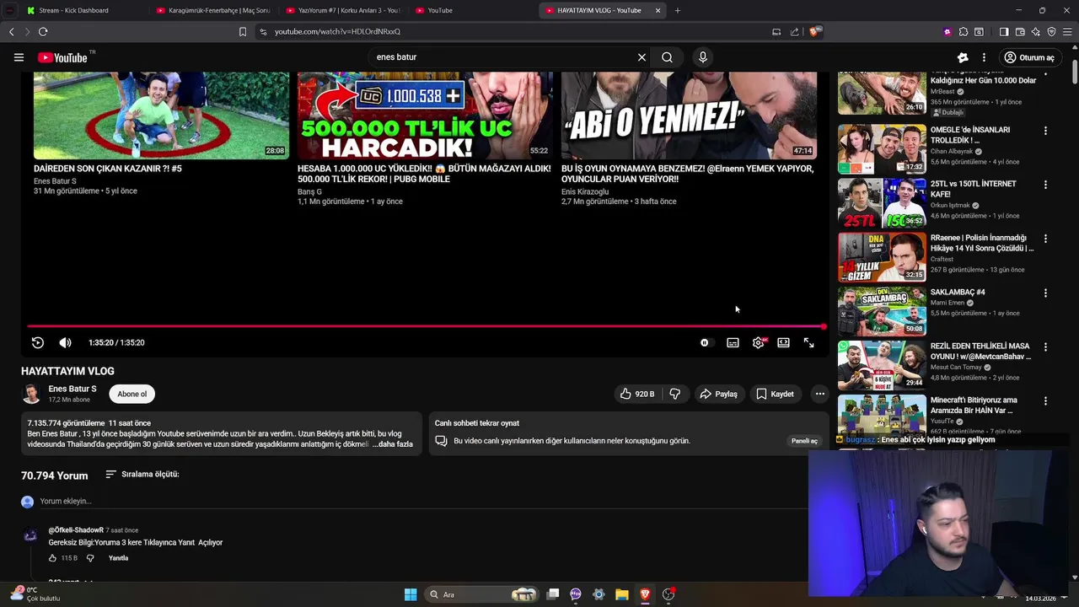Open SAKLAMBAÇ #4 sidebar video
Screen dimensions: 1079x607
(x=882, y=311)
